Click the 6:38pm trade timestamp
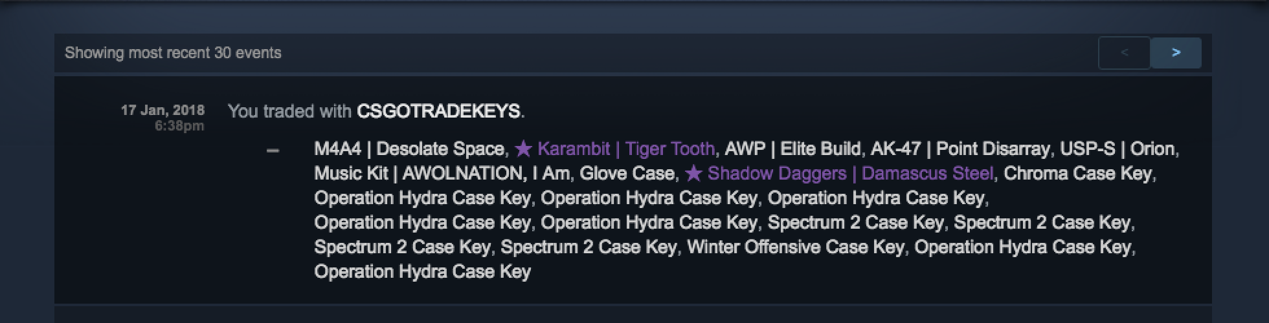The width and height of the screenshot is (1269, 323). [179, 126]
